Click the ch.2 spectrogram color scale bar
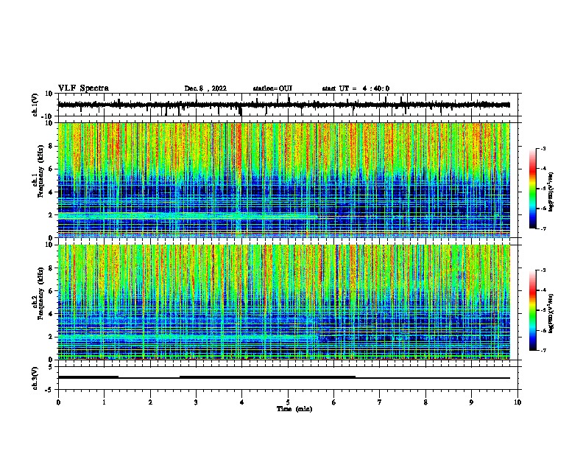The width and height of the screenshot is (583, 451). point(533,310)
